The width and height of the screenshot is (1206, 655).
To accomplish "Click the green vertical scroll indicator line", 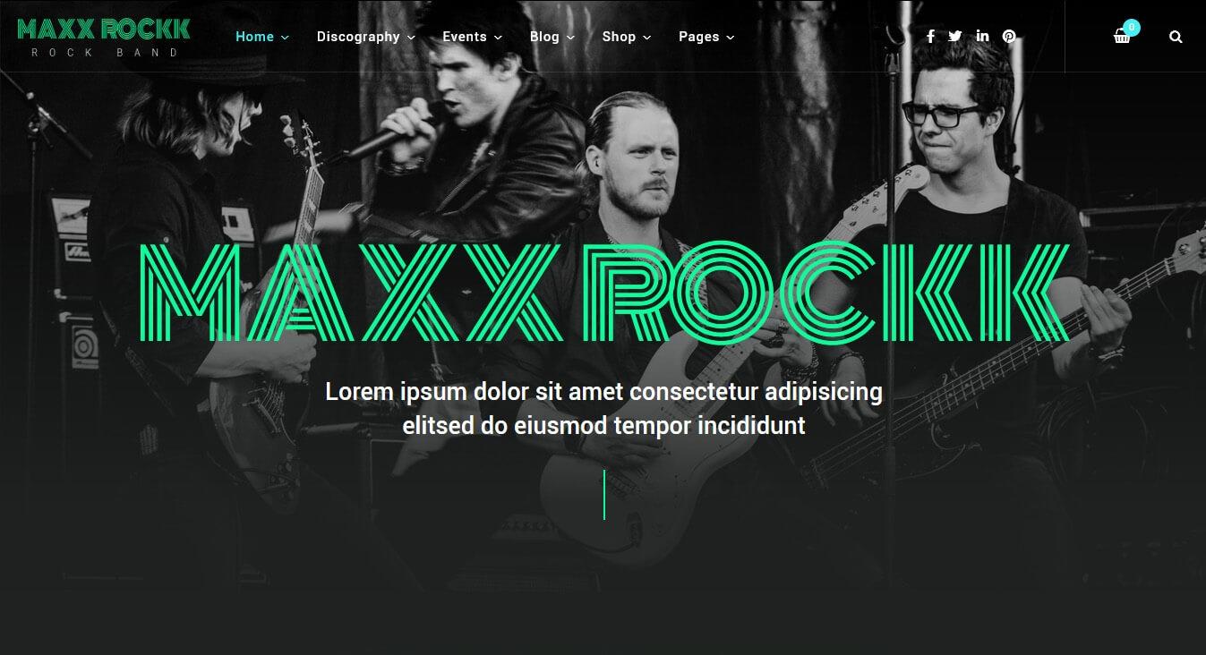I will click(604, 495).
